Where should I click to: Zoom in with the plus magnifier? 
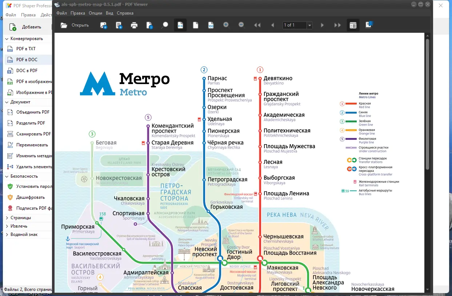click(226, 25)
